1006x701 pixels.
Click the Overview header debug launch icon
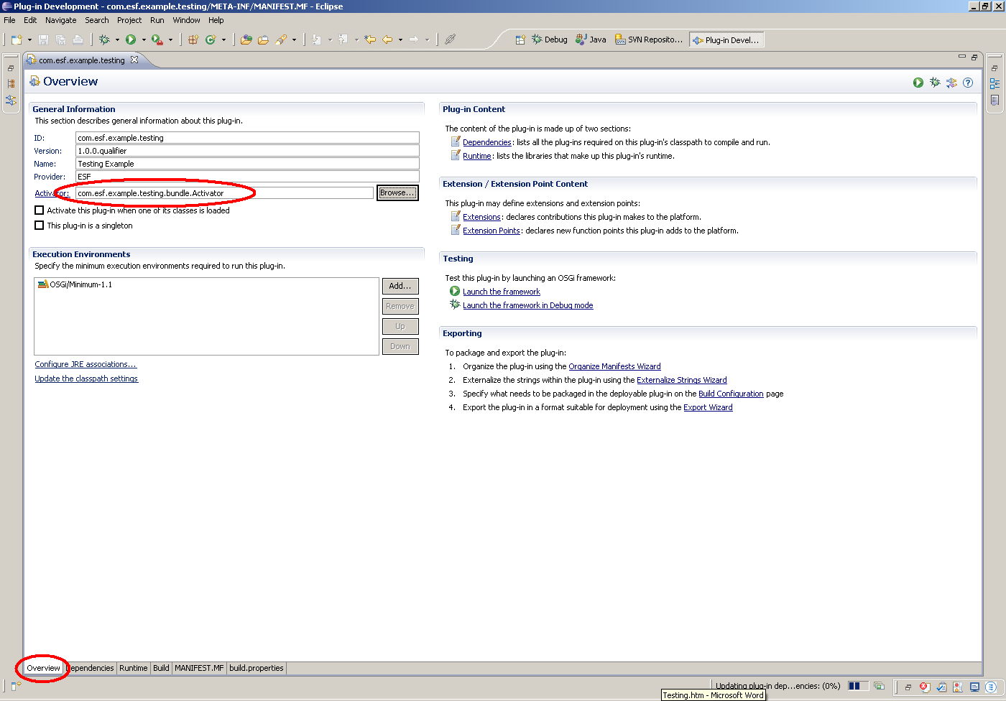tap(935, 83)
